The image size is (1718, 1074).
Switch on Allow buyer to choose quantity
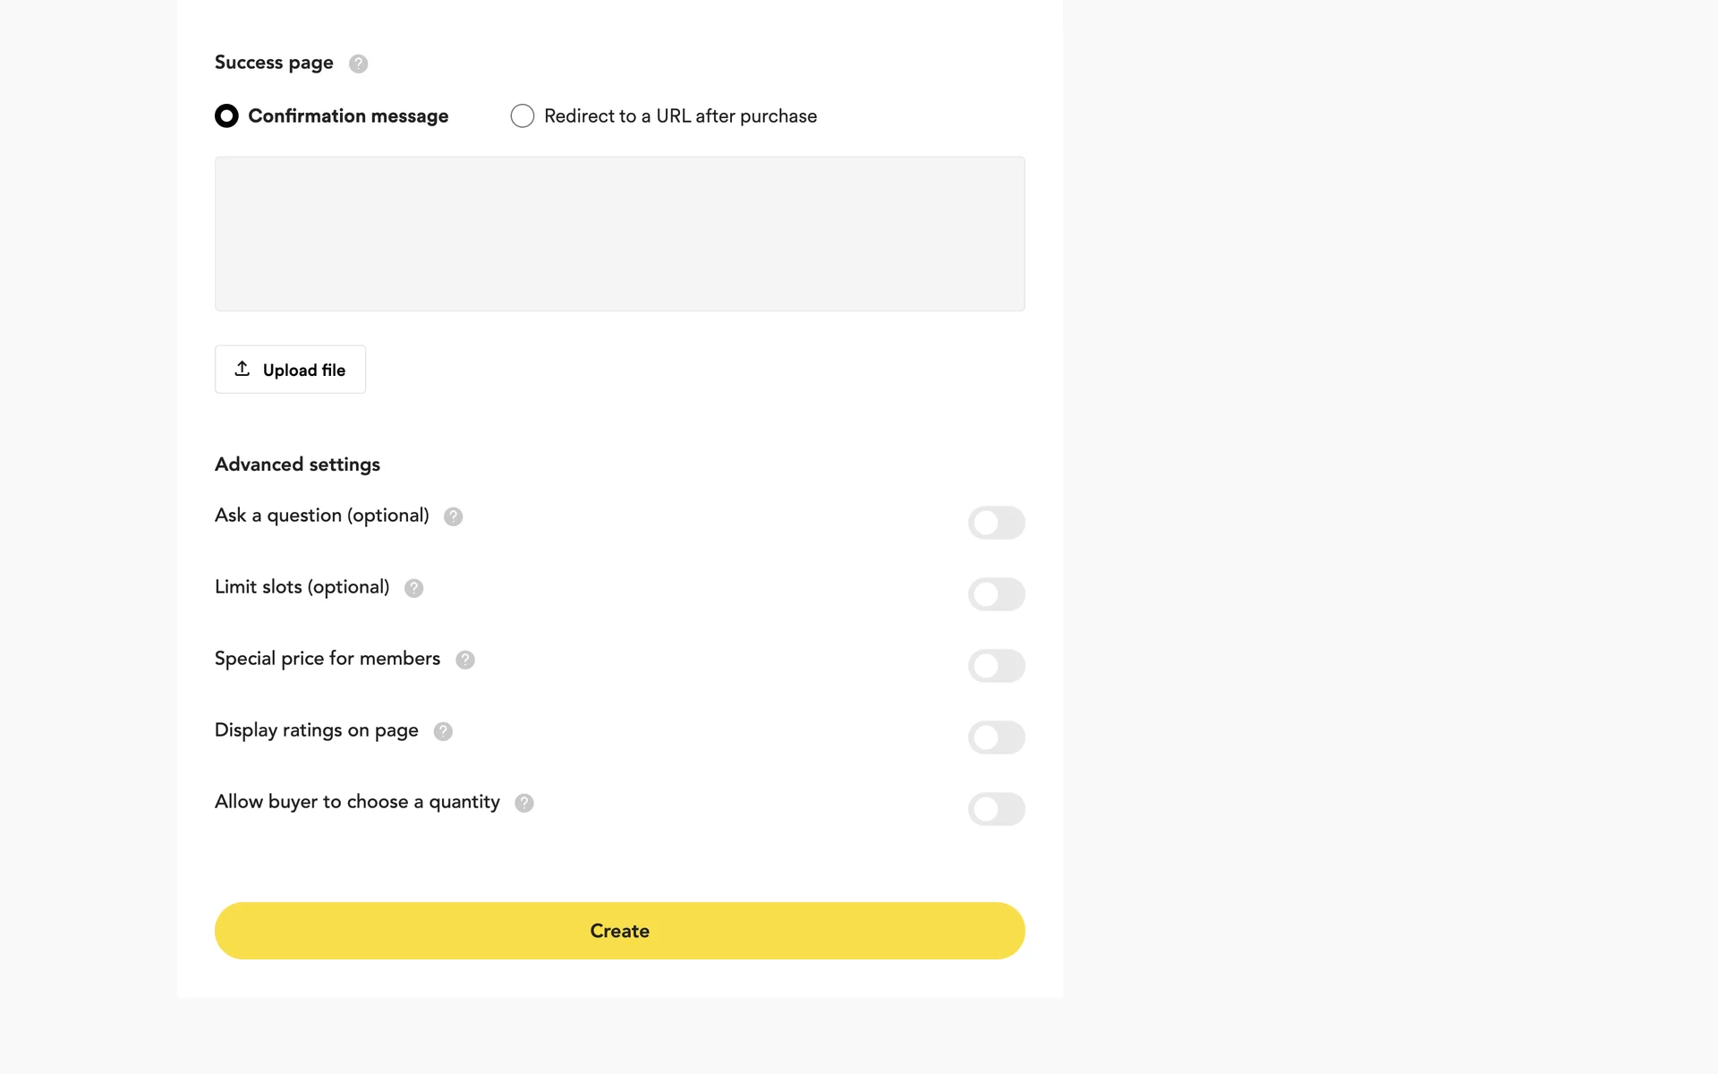(996, 809)
